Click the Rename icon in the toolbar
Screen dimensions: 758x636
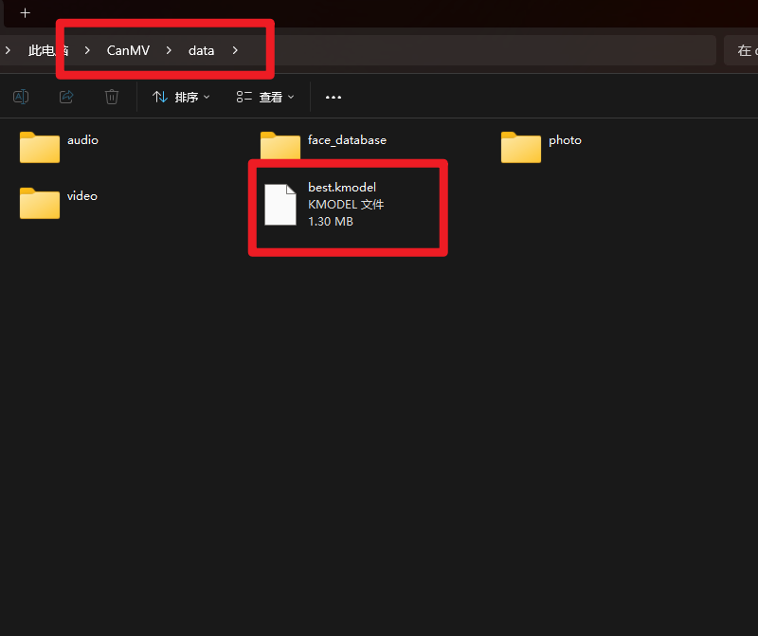point(21,97)
